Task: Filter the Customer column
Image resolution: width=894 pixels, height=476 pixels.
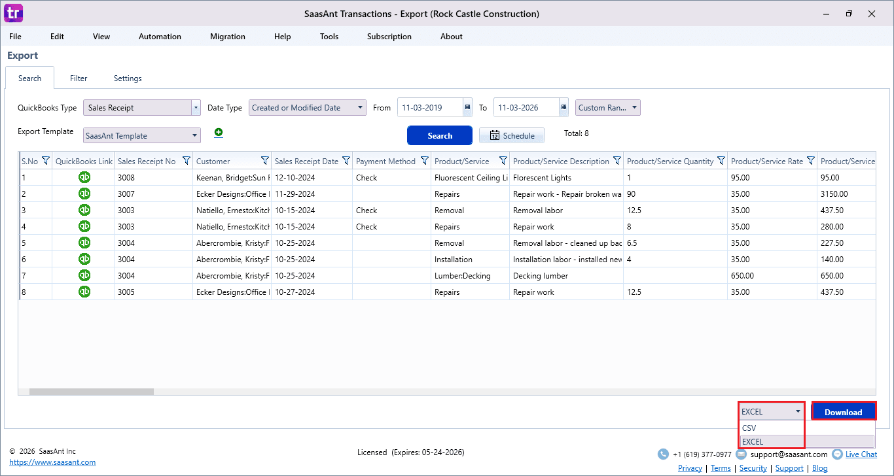Action: (x=265, y=161)
